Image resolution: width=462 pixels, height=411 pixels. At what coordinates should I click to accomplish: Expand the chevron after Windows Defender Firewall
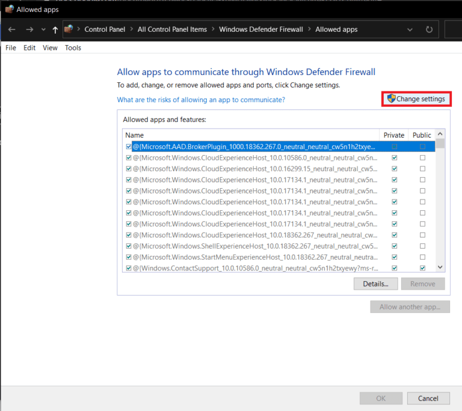click(x=309, y=29)
